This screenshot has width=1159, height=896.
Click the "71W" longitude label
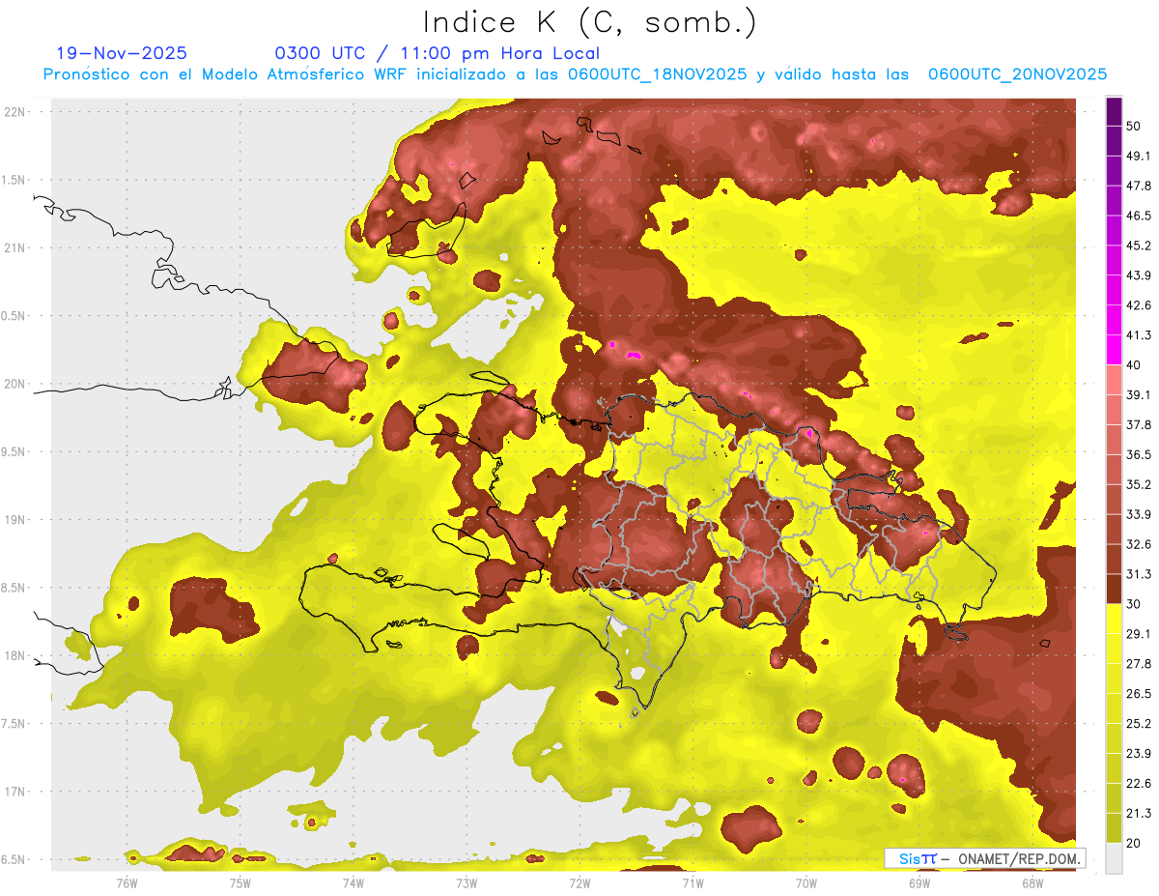tap(693, 882)
